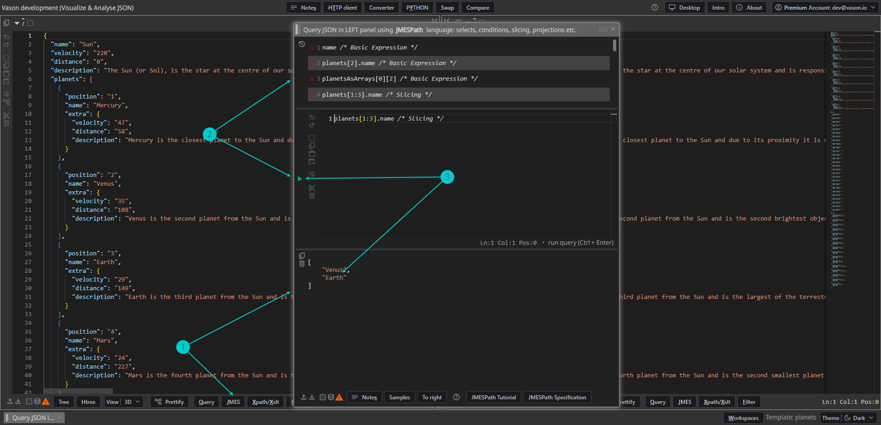This screenshot has width=881, height=425.
Task: Open Premium Account dev@vason.io dropdown
Action: coord(870,8)
